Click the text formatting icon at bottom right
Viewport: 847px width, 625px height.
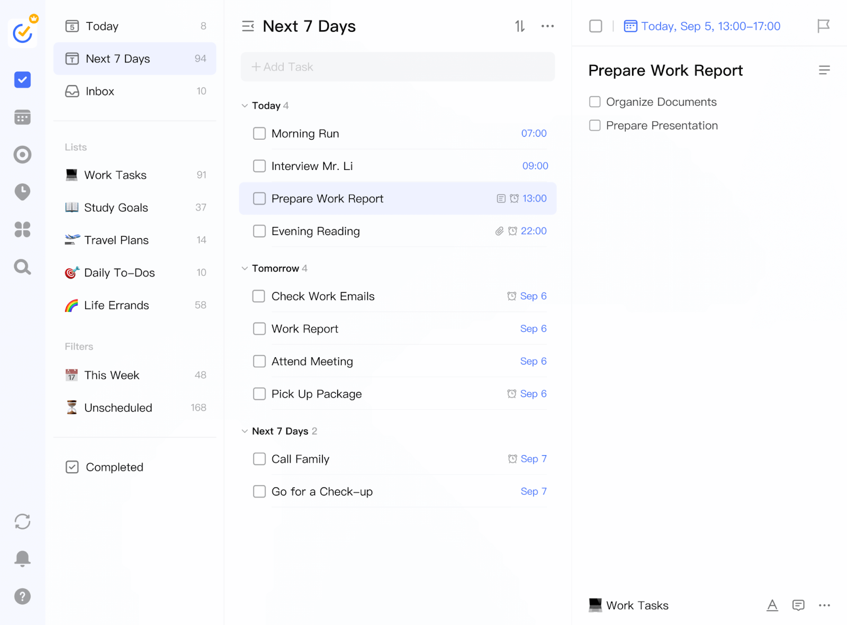click(x=773, y=605)
